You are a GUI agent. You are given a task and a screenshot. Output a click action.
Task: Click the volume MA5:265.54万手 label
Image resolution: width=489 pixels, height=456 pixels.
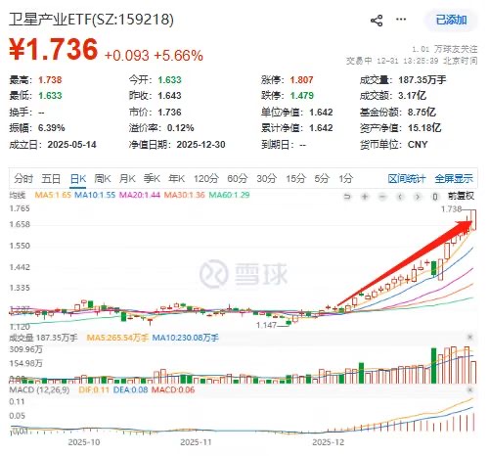click(117, 338)
